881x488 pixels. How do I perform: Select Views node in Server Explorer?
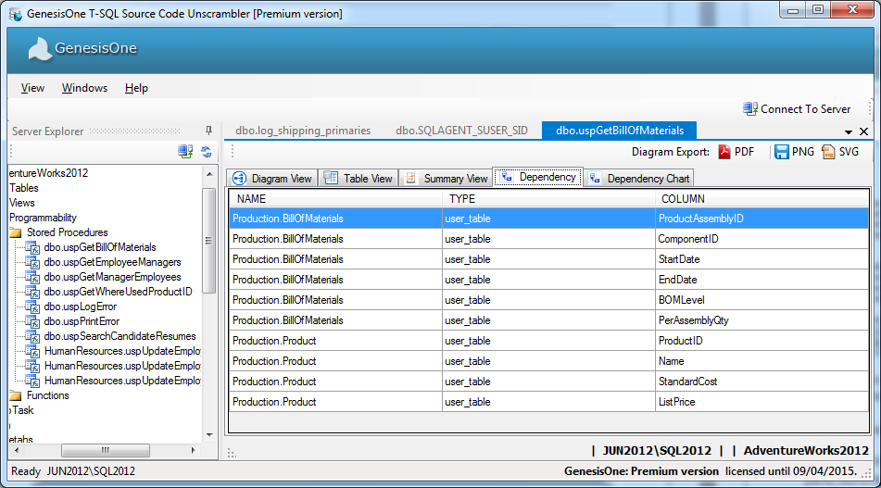pos(22,203)
